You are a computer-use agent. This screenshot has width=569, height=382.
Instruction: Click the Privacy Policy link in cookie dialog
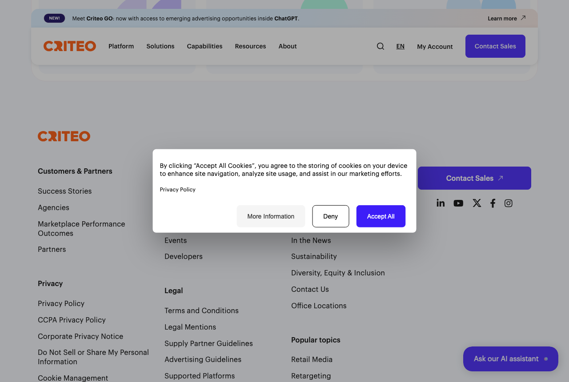click(178, 190)
